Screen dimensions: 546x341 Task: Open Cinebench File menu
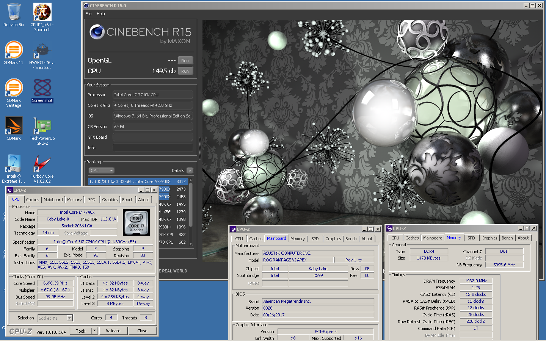point(88,14)
